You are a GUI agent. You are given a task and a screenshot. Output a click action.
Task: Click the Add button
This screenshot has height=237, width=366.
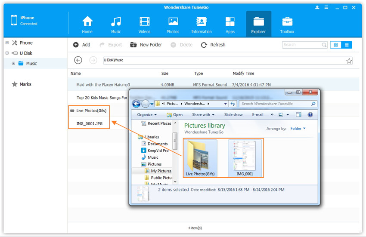(x=82, y=45)
